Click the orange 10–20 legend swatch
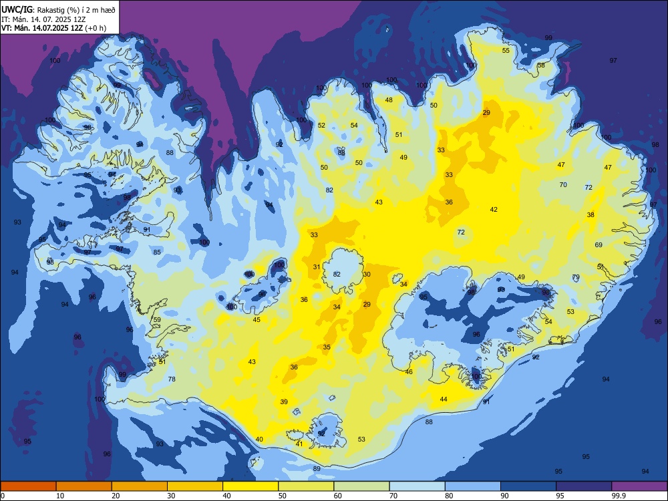 (x=84, y=486)
